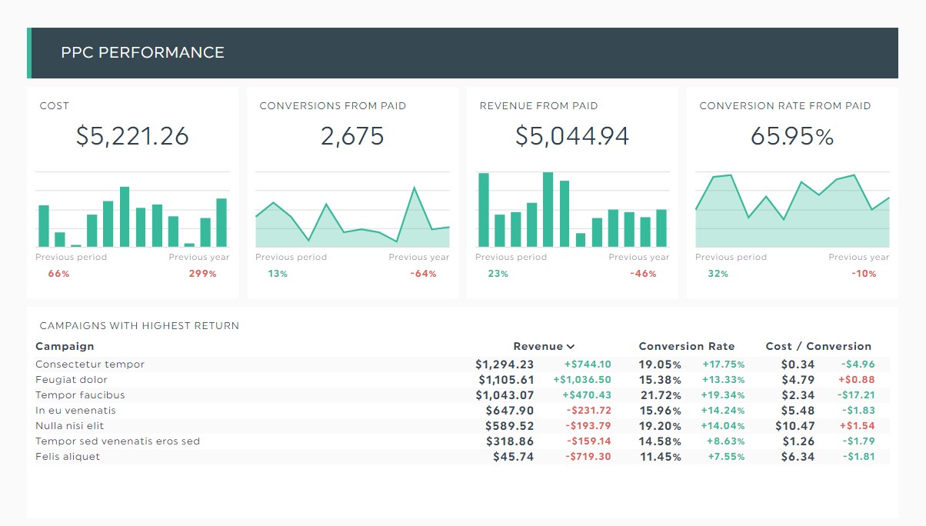Click the -$719.30 revenue change
This screenshot has height=526, width=926.
(589, 457)
